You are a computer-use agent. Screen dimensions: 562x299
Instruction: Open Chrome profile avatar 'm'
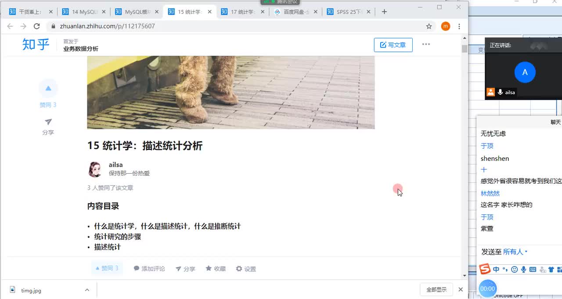click(446, 26)
